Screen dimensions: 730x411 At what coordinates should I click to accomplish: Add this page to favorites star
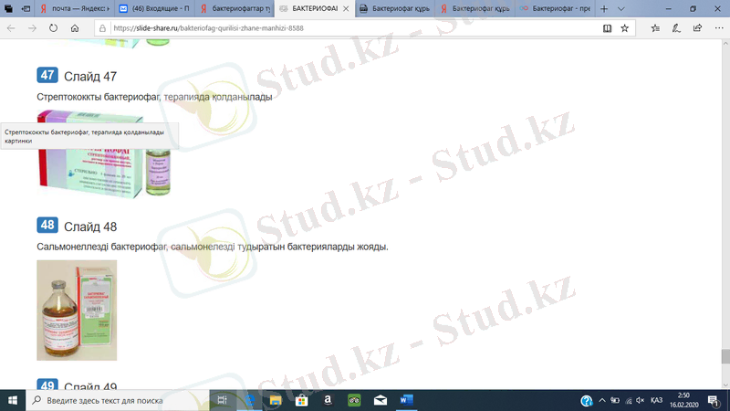coord(625,28)
